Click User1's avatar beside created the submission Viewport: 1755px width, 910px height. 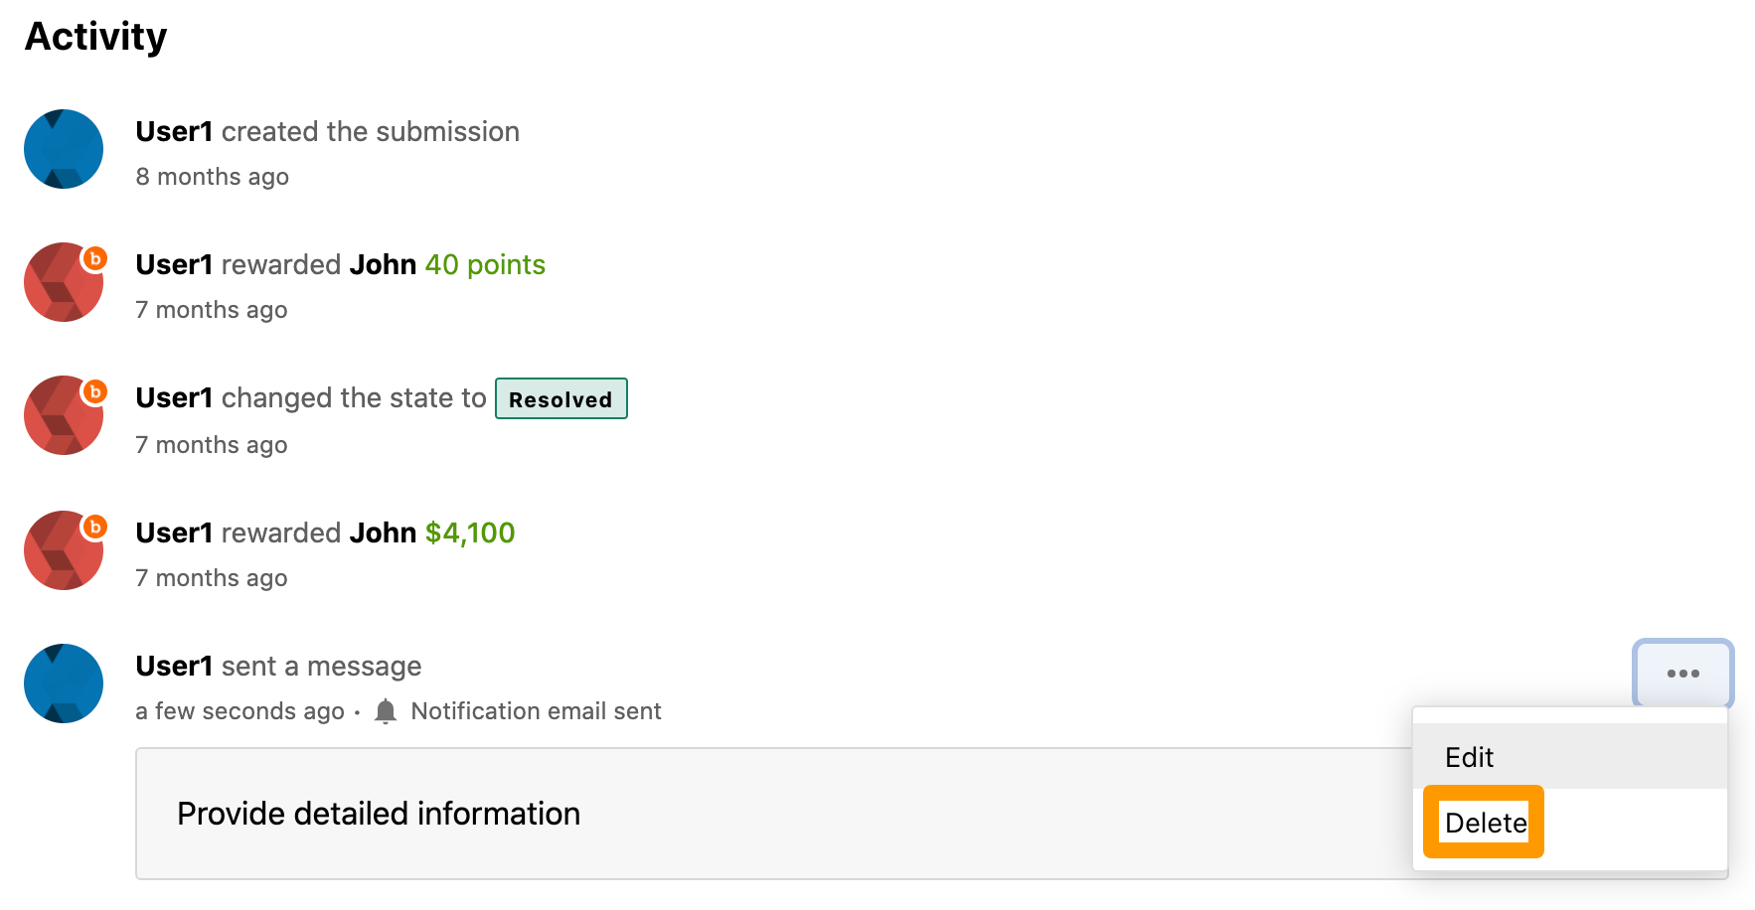(x=64, y=149)
